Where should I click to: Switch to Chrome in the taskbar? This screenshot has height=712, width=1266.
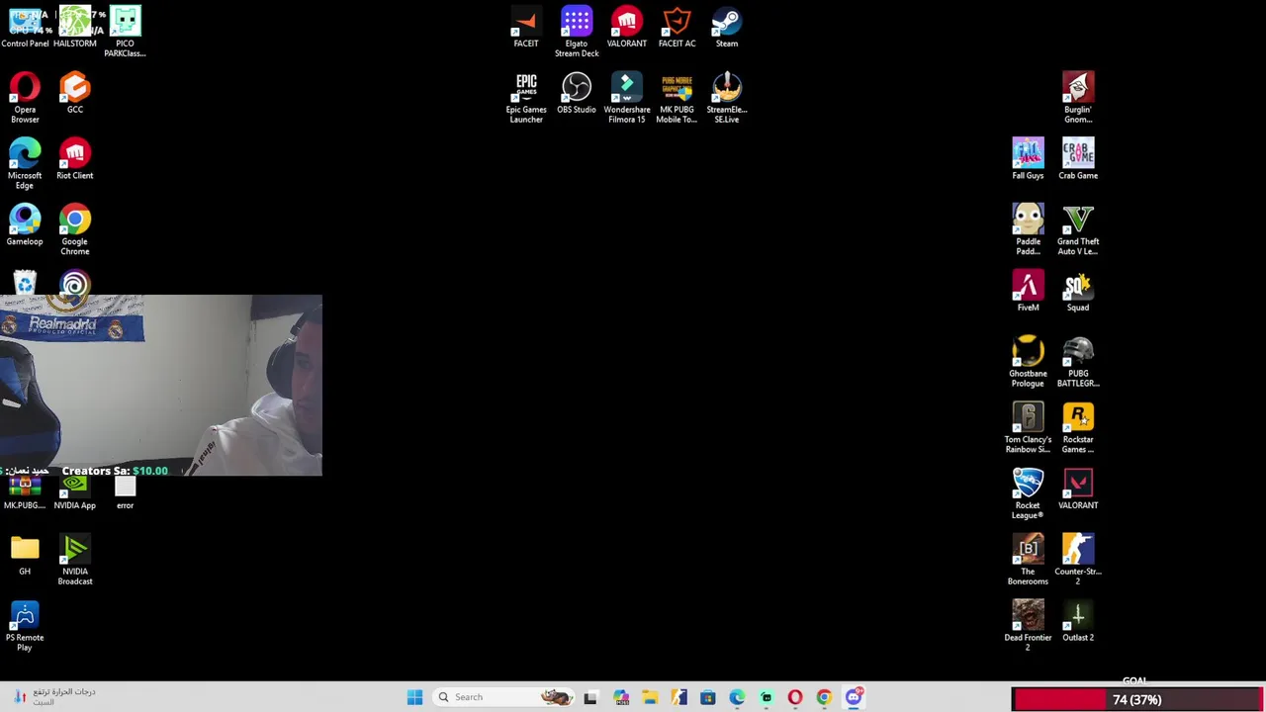(824, 697)
